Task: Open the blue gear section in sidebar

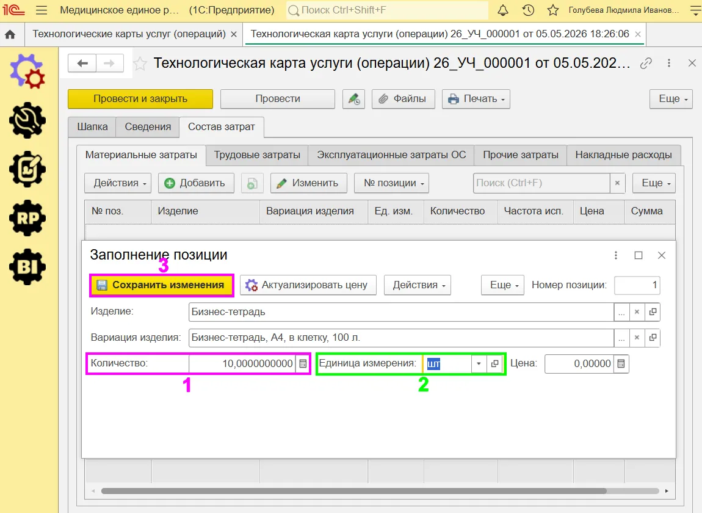Action: [x=27, y=71]
